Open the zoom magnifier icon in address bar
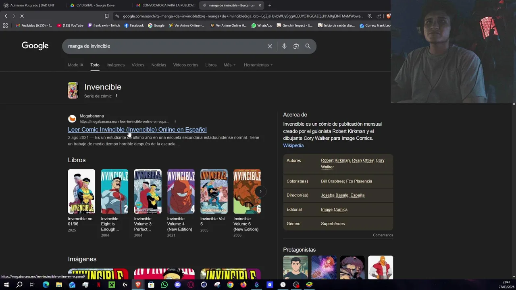 (370, 16)
